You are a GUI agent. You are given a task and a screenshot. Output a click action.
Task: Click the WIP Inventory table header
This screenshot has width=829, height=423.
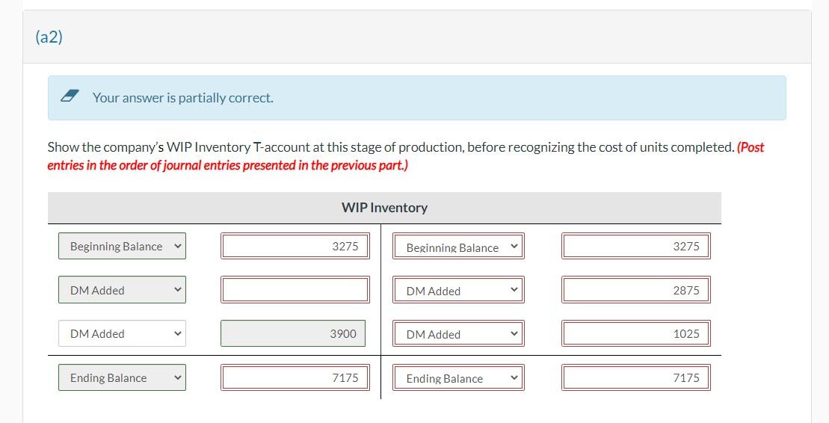click(384, 208)
